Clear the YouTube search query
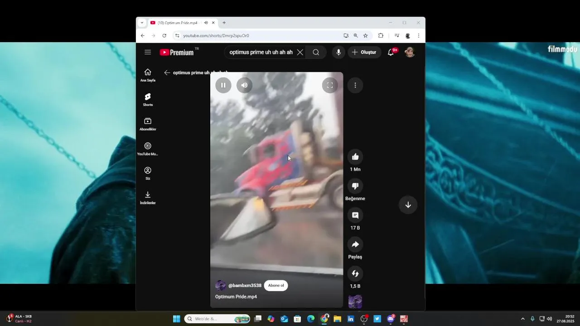This screenshot has height=326, width=580. coord(300,52)
